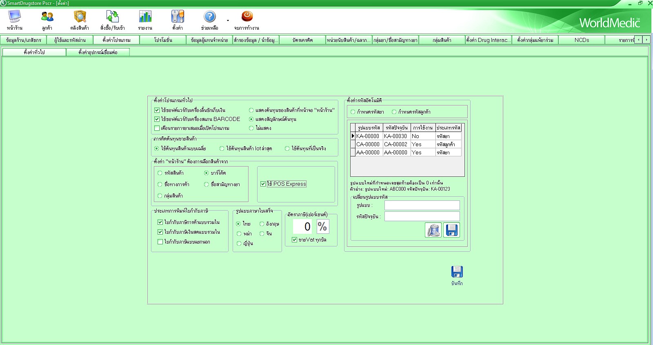Open the สั่งซื้อ/รับเข้า purchasing icon

(x=112, y=17)
